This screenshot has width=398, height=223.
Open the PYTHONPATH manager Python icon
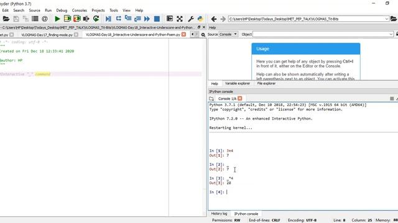(x=200, y=19)
